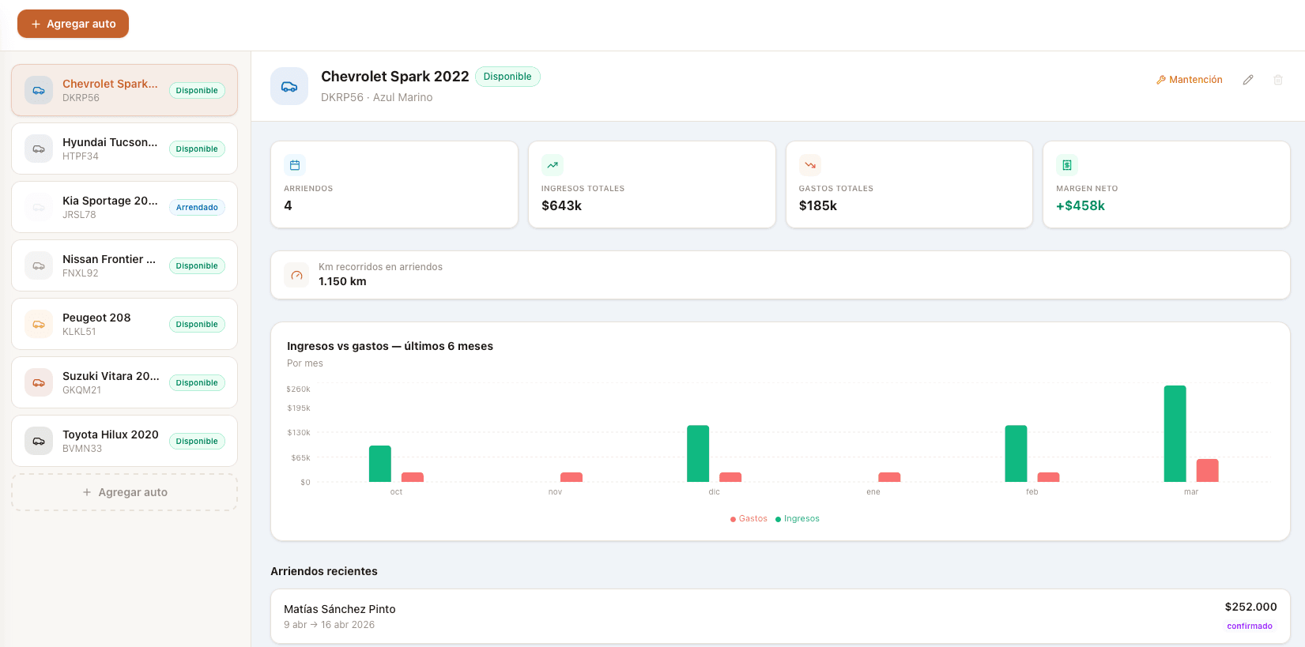Click the Disponible badge on the BVMN33 card
Screen dimensions: 1305x647
(197, 442)
